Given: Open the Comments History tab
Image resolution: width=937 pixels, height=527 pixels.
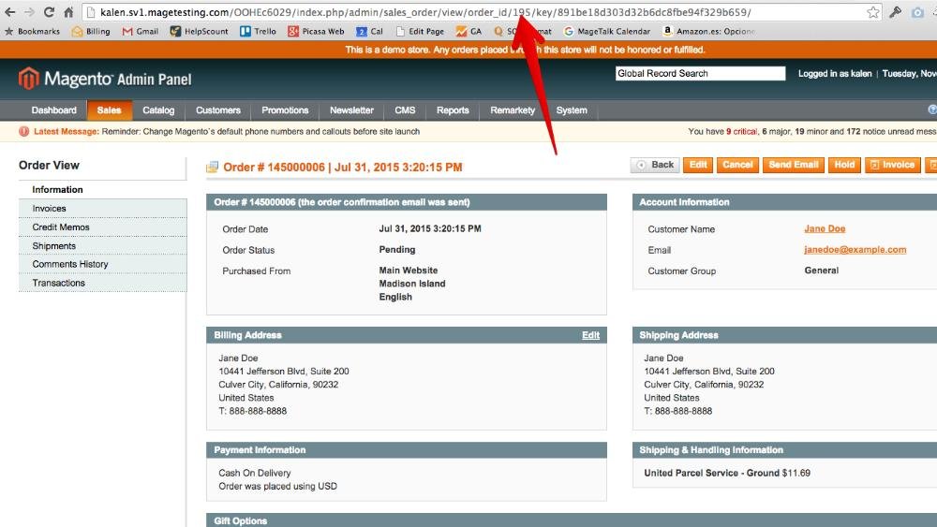Looking at the screenshot, I should pos(70,264).
